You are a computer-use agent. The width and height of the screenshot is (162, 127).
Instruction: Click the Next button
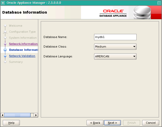pyautogui.click(x=112, y=123)
